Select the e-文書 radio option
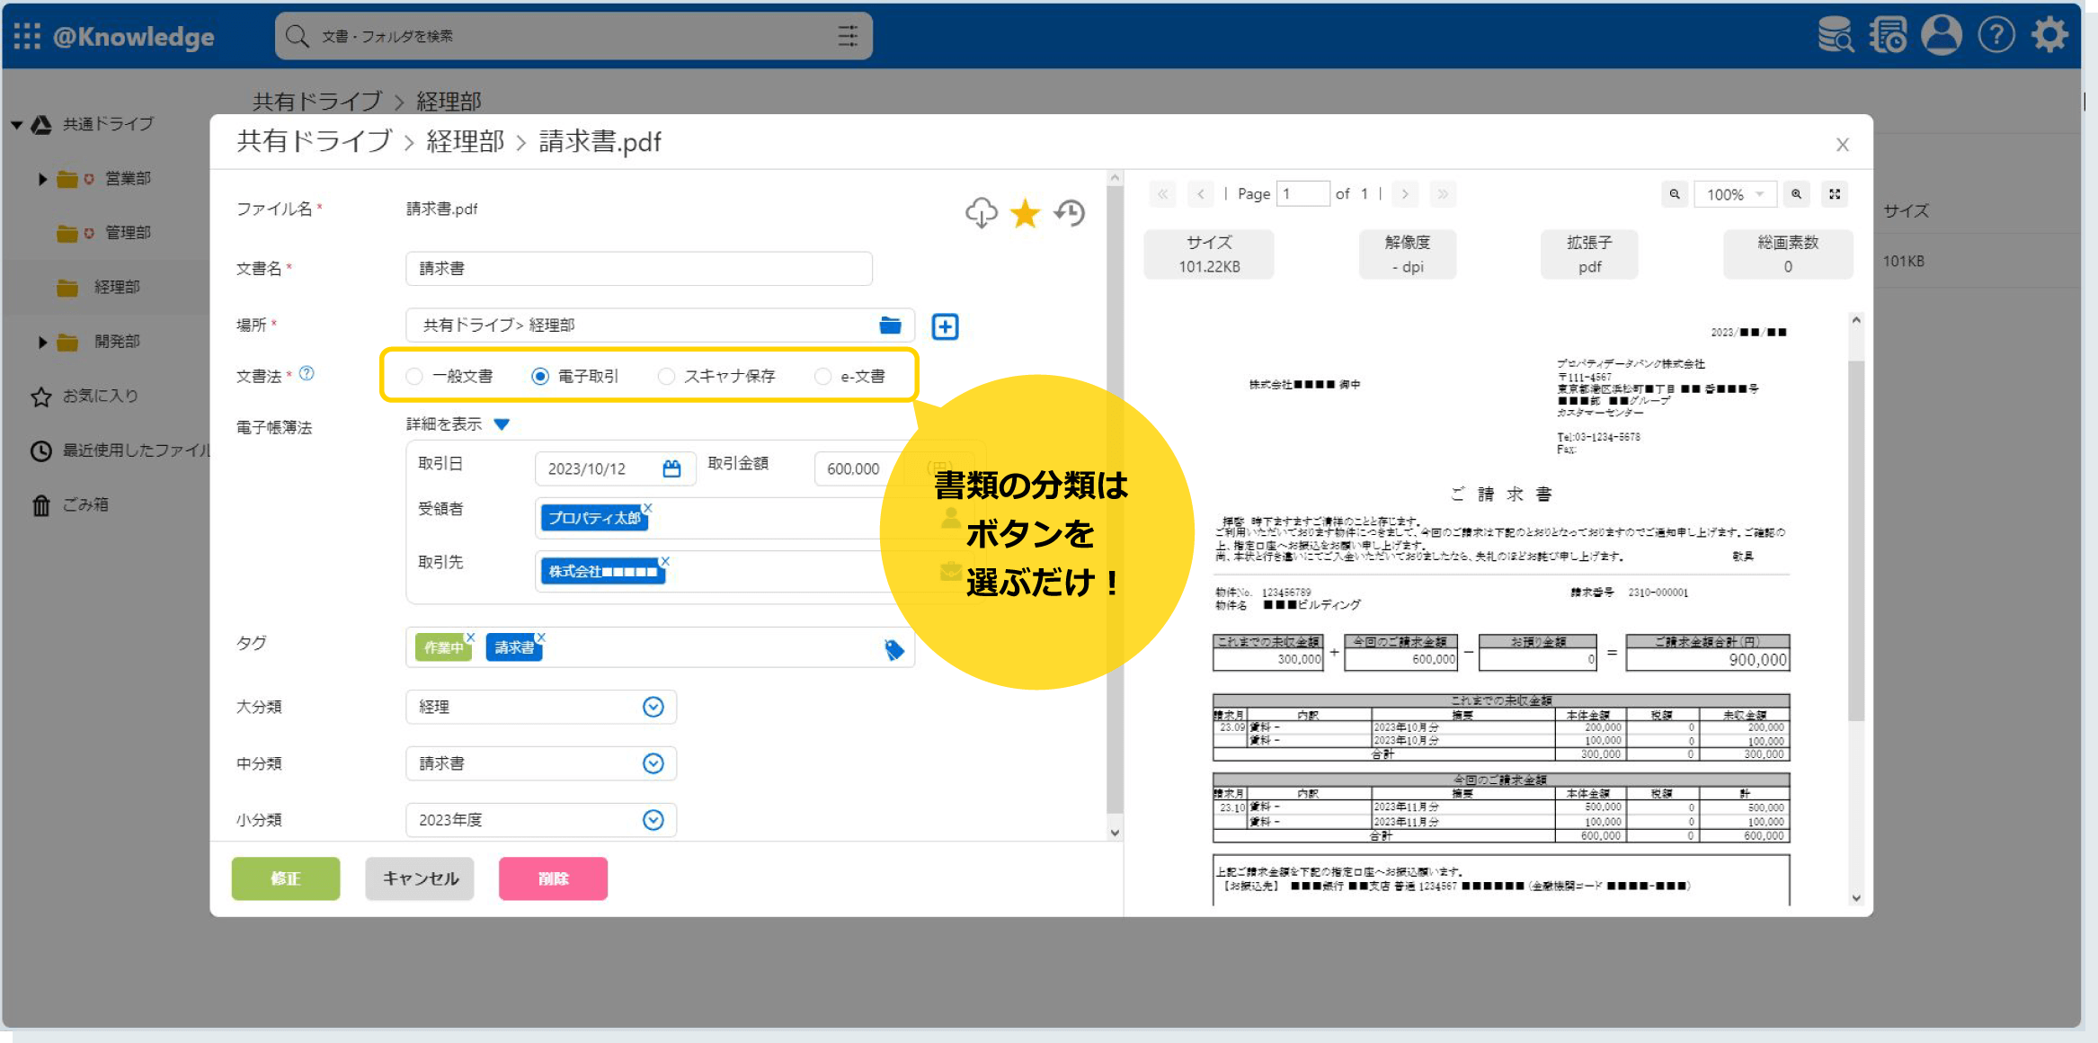 click(822, 377)
